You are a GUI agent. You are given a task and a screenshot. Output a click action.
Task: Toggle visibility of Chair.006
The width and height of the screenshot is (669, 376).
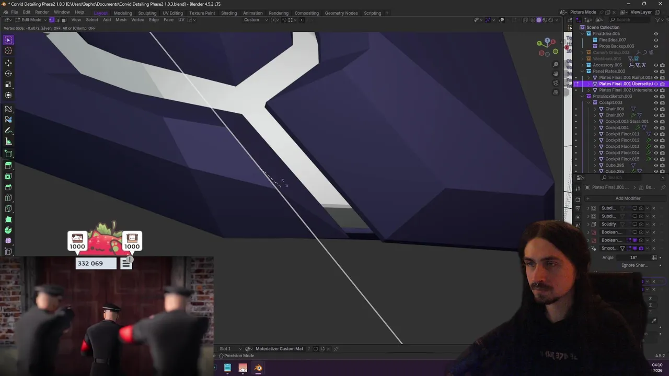[656, 109]
